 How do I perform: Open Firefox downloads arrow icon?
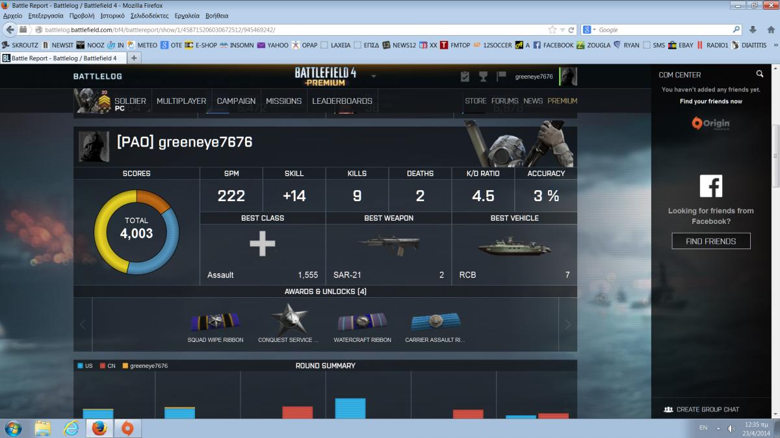[x=753, y=30]
